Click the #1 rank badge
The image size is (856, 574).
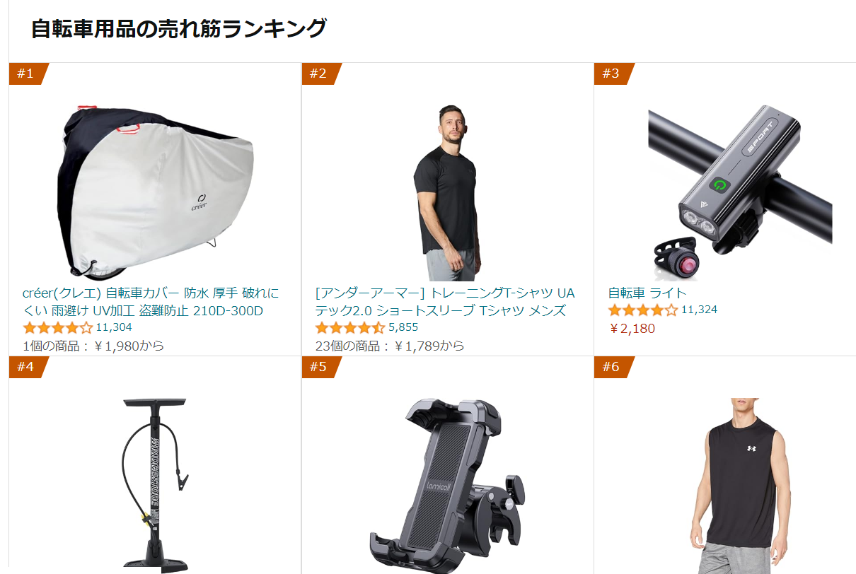[27, 74]
